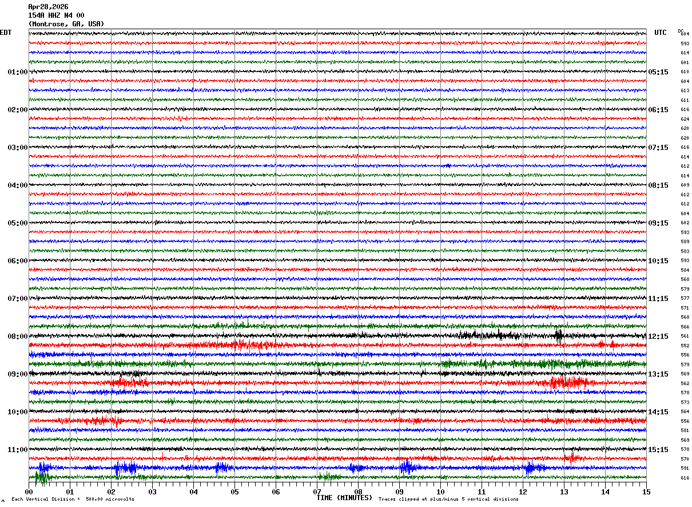Click the DC offset value 552
This screenshot has height=507, width=692.
[x=685, y=346]
